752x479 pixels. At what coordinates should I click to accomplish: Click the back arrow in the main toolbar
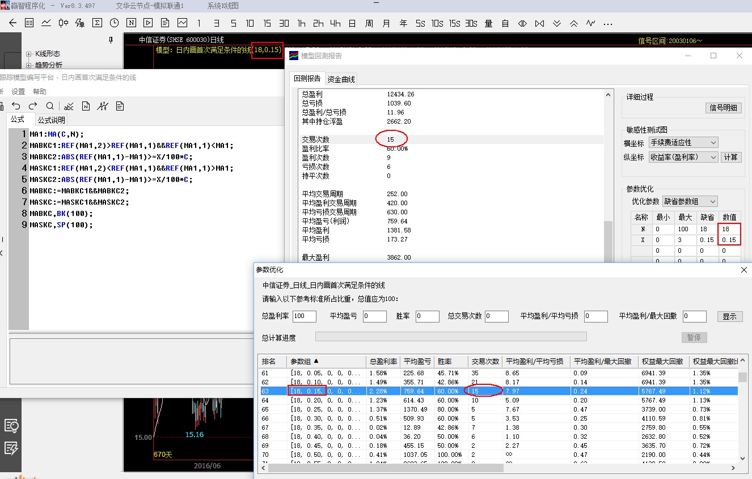12,23
